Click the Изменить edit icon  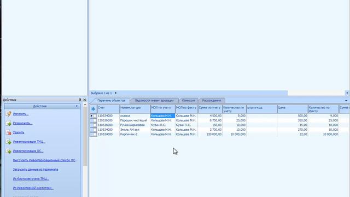pos(9,114)
